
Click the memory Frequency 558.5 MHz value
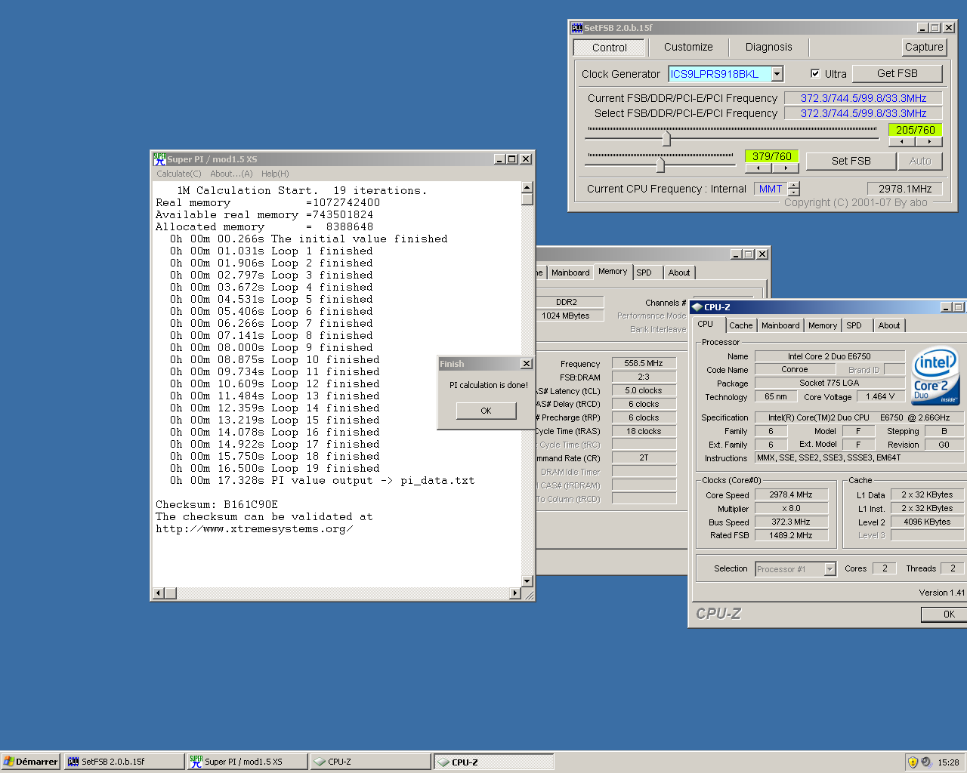[x=644, y=363]
